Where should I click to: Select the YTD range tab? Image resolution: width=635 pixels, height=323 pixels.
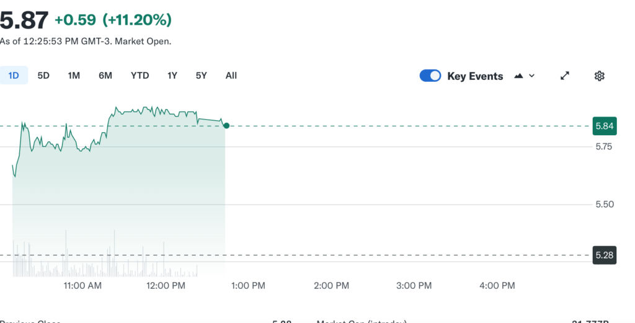(x=140, y=76)
